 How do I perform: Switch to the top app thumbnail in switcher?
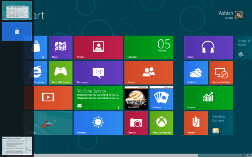tap(17, 10)
